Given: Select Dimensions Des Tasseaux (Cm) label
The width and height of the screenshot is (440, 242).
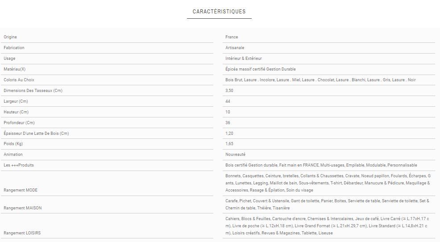Looking at the screenshot, I should coord(33,91).
